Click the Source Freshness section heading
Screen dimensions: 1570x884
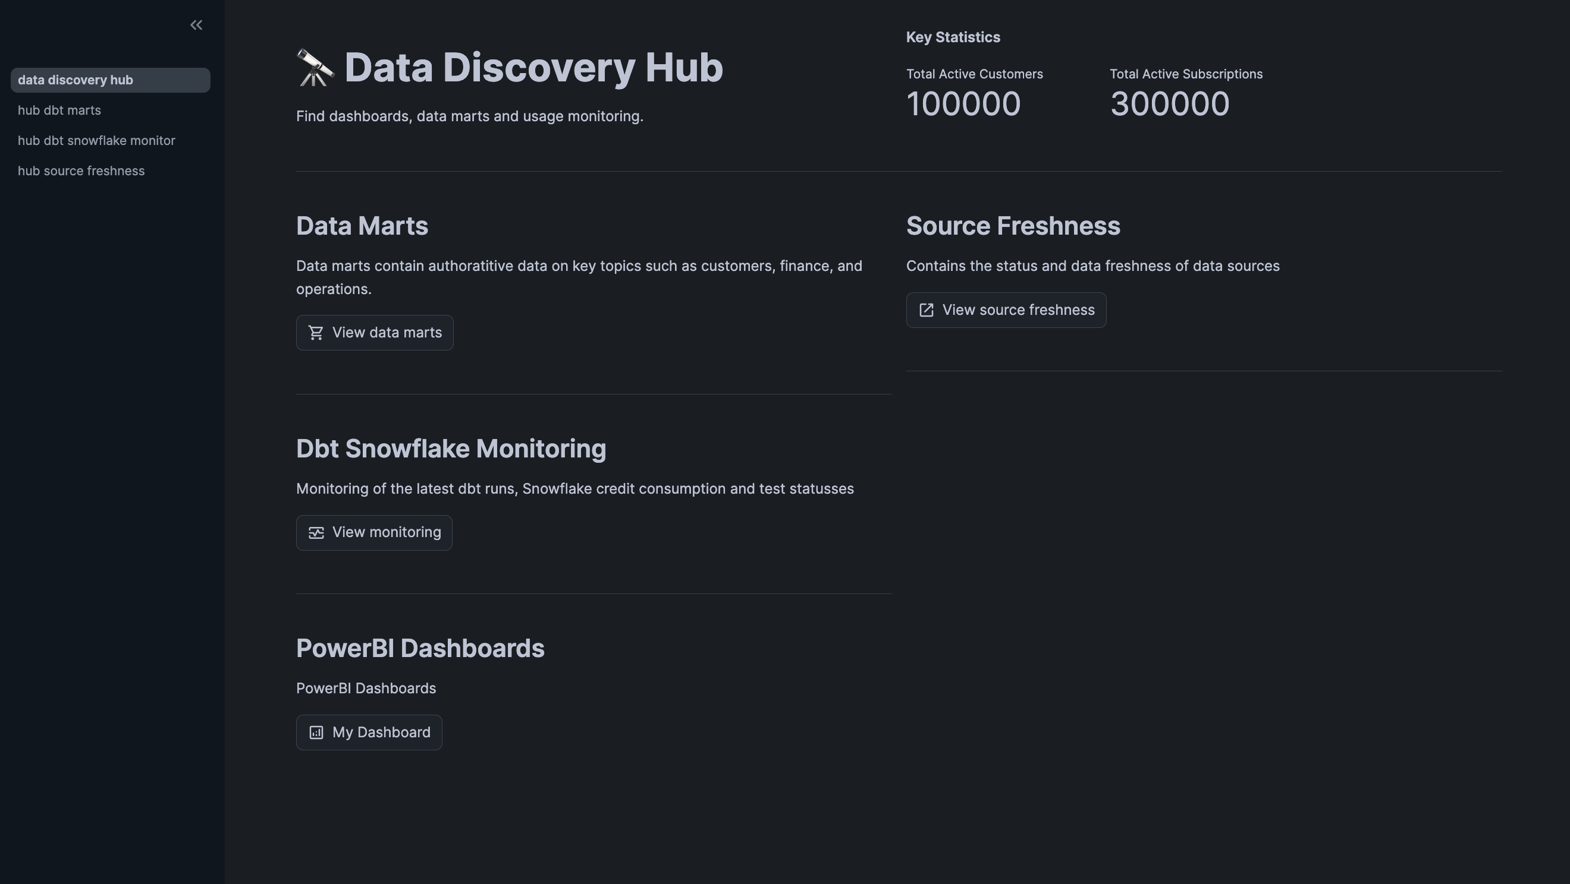tap(1013, 225)
